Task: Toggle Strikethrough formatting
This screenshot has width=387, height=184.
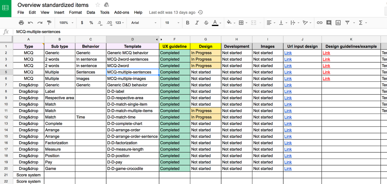Action: pyautogui.click(x=206, y=23)
